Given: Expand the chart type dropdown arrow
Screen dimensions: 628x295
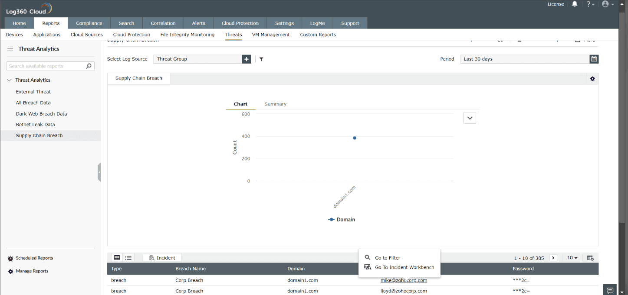Looking at the screenshot, I should pyautogui.click(x=470, y=118).
